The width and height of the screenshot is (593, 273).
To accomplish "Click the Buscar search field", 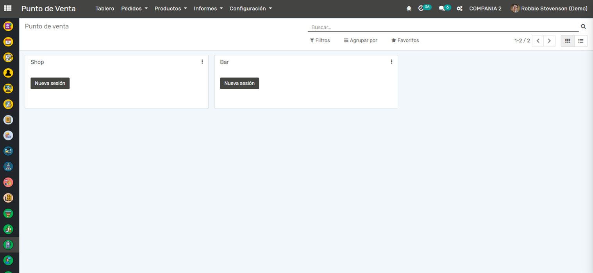I will pos(441,27).
